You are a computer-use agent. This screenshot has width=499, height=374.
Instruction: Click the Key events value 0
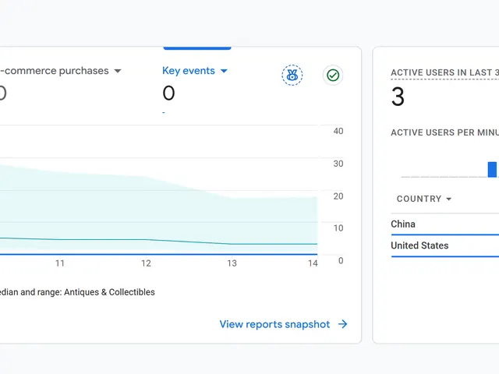tap(168, 93)
